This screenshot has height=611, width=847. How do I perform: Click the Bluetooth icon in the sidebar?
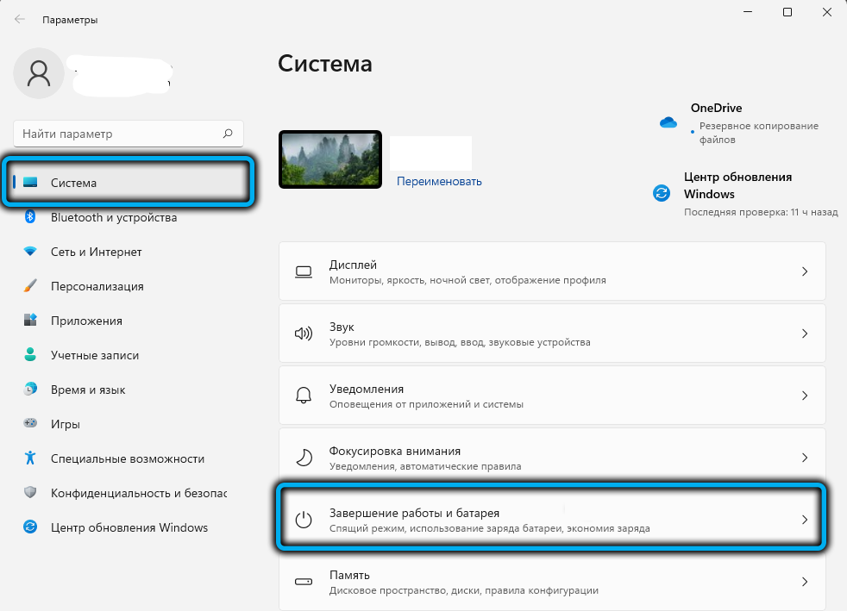point(30,217)
